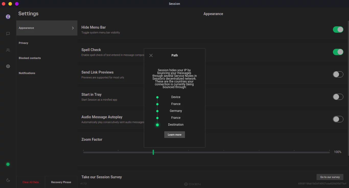This screenshot has width=349, height=188.
Task: Open the Notifications settings category
Action: coord(47,73)
